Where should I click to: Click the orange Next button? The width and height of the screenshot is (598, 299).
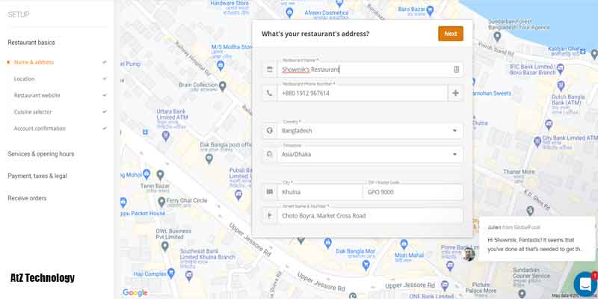point(451,34)
